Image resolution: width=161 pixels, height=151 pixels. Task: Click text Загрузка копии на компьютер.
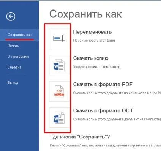[97, 67]
